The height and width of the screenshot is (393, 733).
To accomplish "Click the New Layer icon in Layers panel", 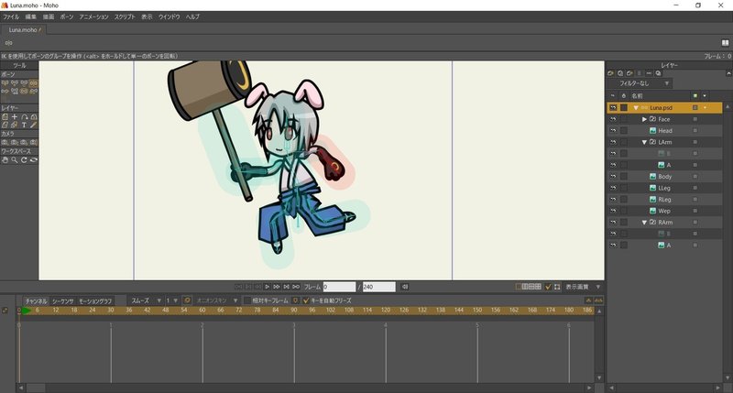I will pos(610,73).
